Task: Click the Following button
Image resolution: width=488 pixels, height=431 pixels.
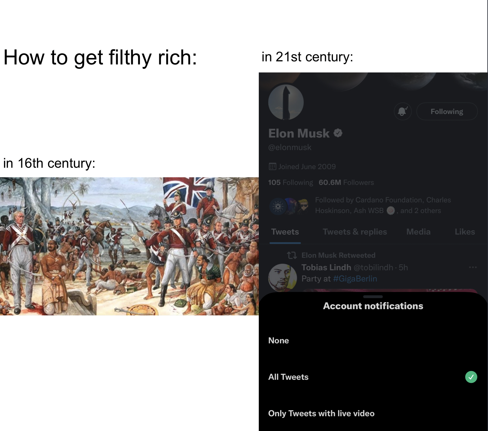Action: point(447,111)
